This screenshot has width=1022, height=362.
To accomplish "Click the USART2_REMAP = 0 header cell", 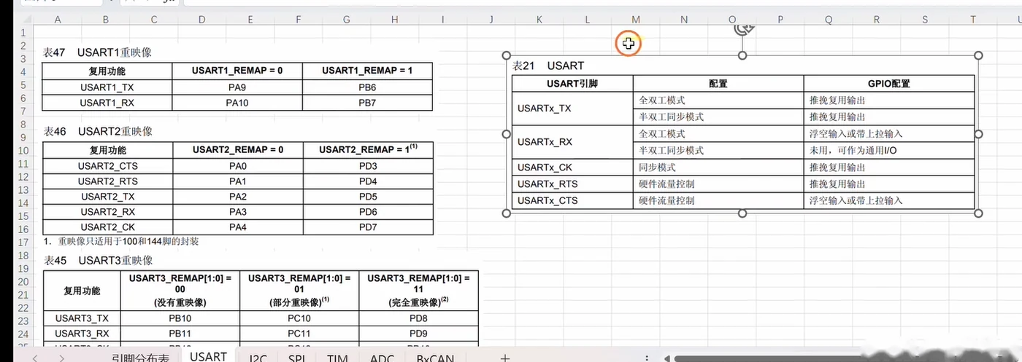I will click(x=237, y=149).
